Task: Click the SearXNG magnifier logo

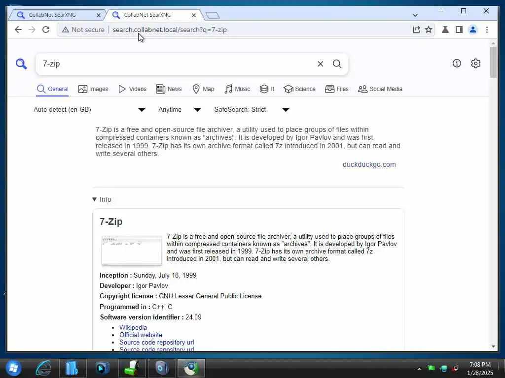Action: [x=21, y=63]
